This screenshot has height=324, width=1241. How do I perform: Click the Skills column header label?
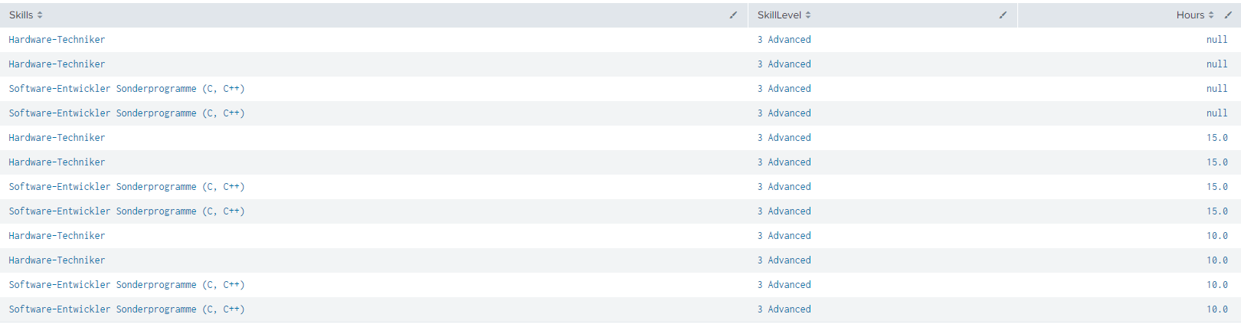click(x=21, y=15)
